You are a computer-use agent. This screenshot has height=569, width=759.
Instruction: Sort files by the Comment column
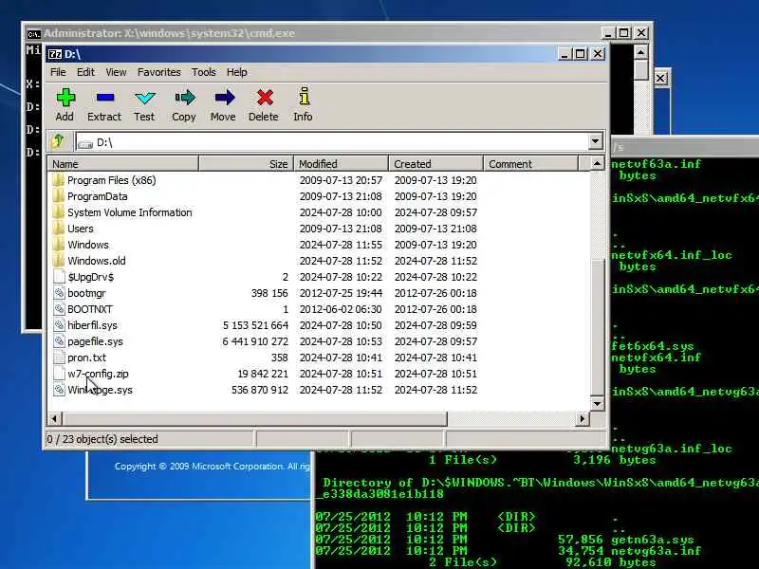[530, 163]
